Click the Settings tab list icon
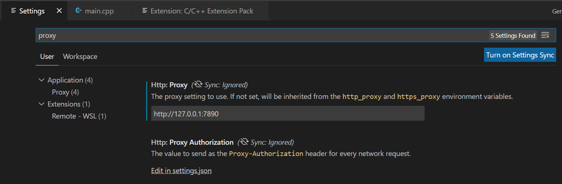 tap(13, 11)
